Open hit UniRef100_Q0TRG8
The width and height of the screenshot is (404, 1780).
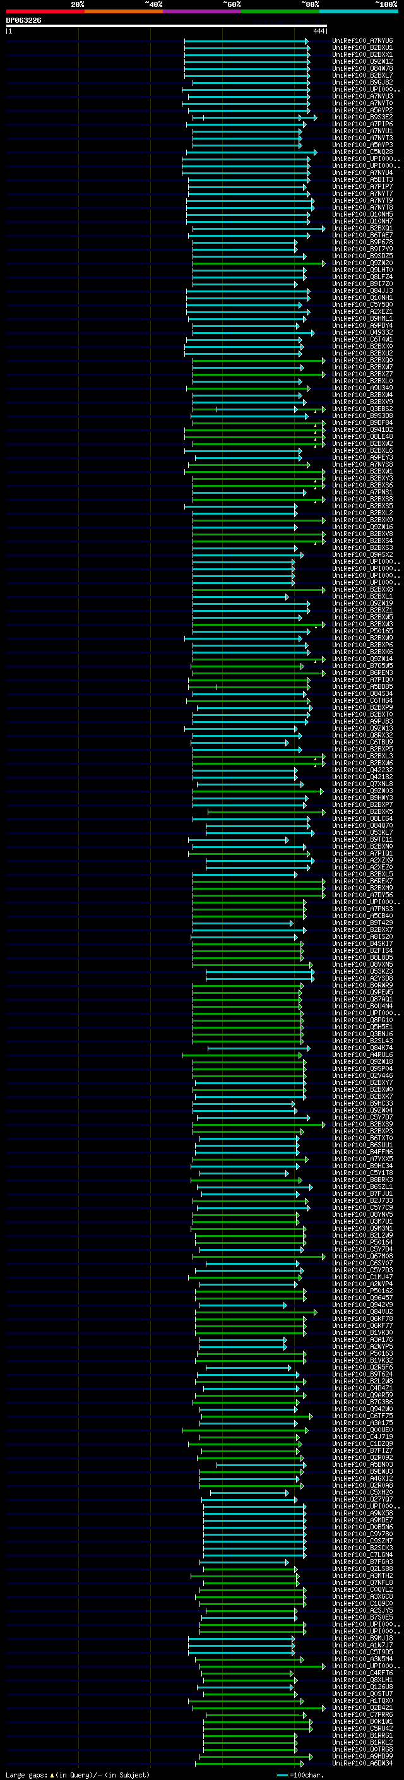(x=362, y=1749)
